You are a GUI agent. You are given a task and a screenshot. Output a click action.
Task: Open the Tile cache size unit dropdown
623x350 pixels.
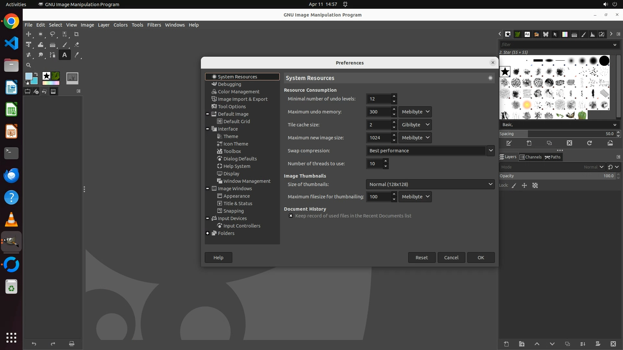coord(415,125)
